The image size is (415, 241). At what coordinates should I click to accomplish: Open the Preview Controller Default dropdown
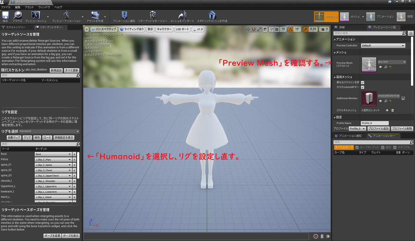(383, 45)
